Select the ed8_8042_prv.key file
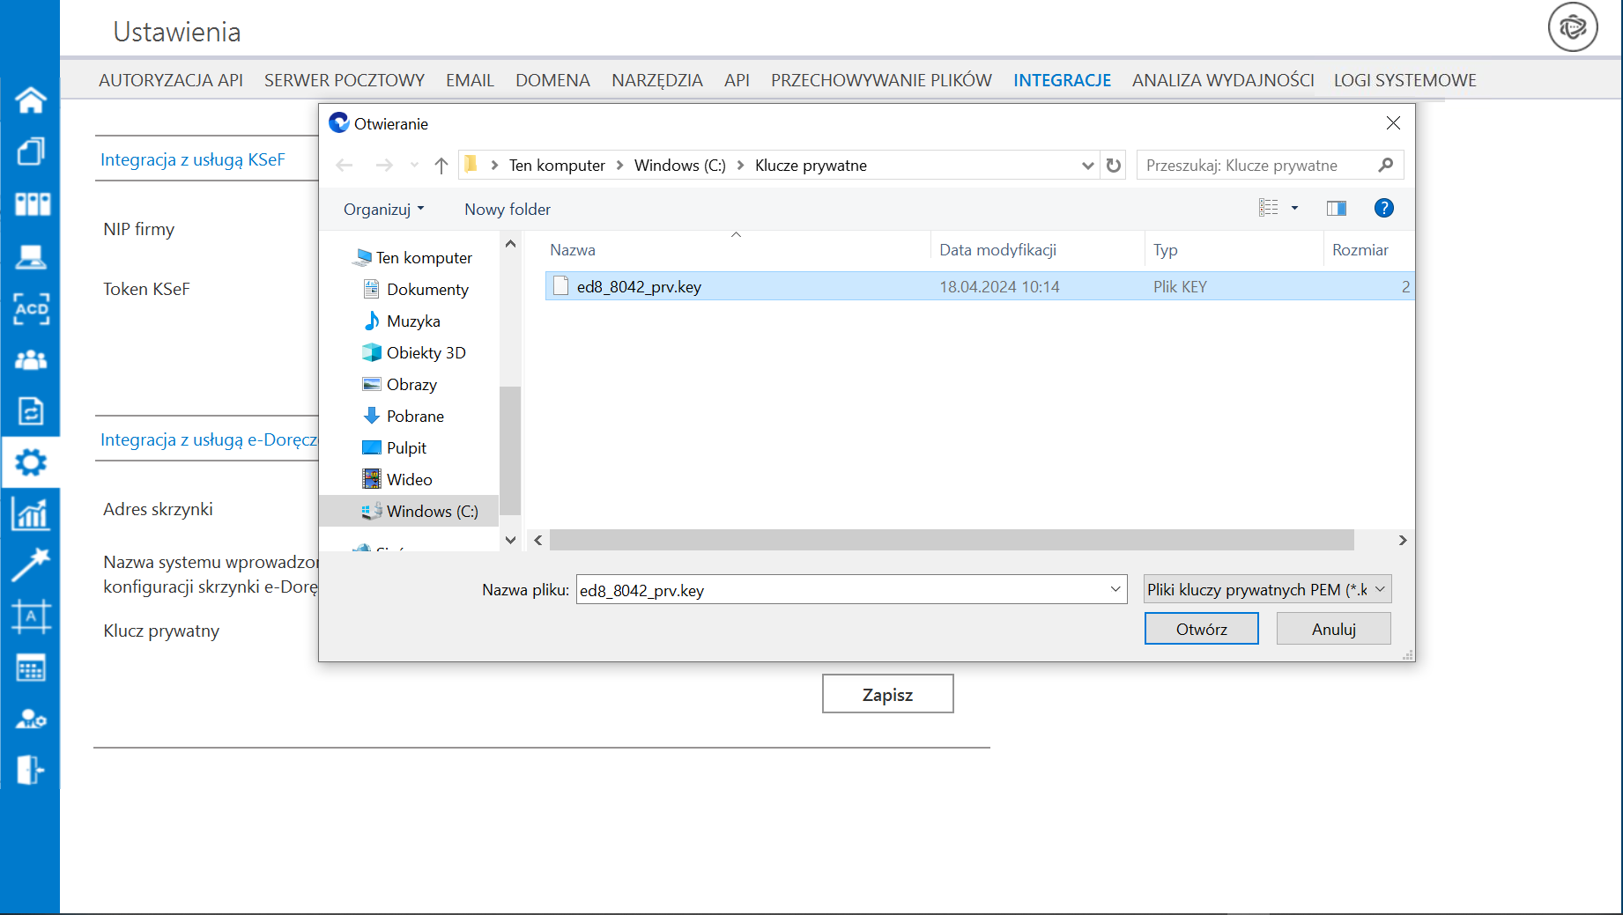Screen dimensions: 1623x915 coord(639,287)
